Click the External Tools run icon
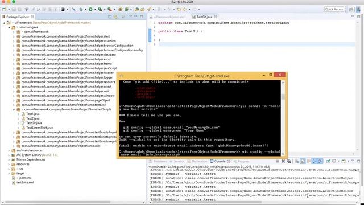Viewport: 364px width, 205px height. [x=109, y=9]
